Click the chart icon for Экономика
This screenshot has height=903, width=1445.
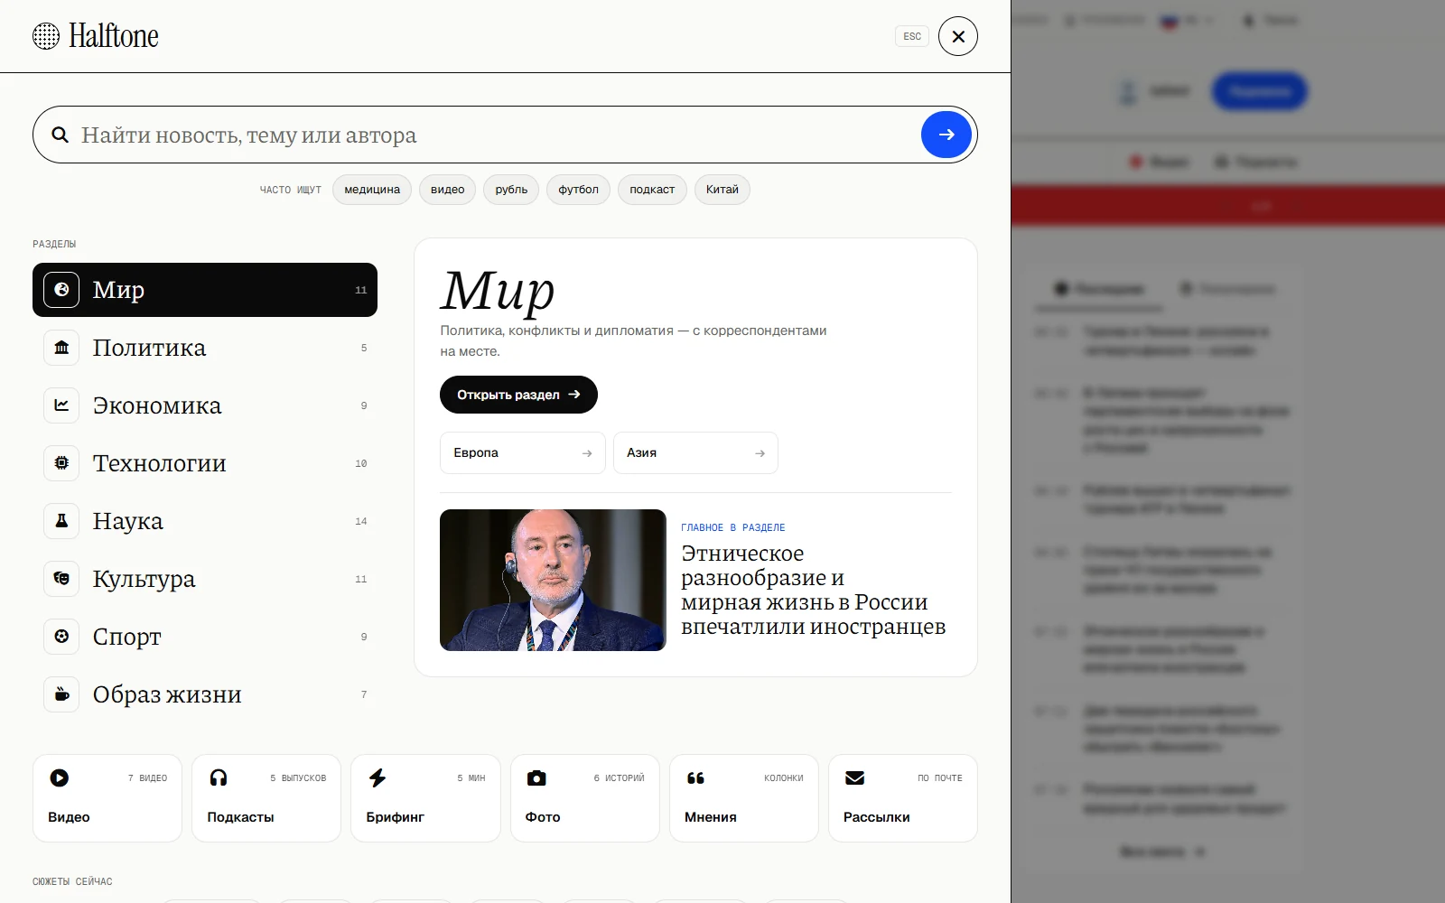pyautogui.click(x=61, y=405)
